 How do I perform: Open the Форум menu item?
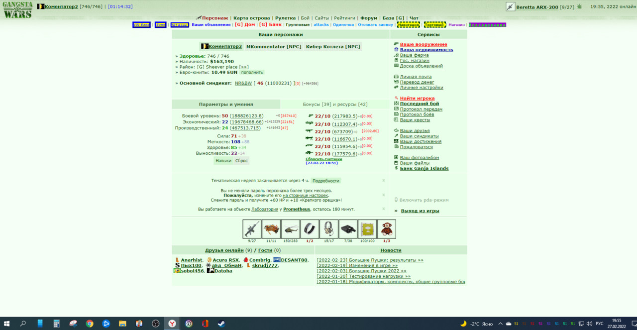tap(369, 18)
